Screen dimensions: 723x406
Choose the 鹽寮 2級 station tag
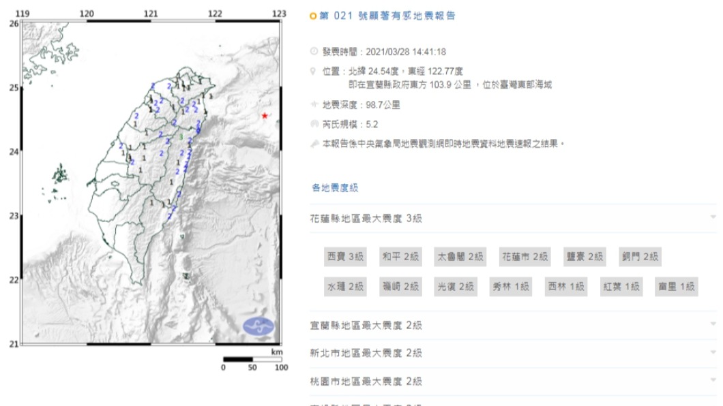click(x=585, y=256)
